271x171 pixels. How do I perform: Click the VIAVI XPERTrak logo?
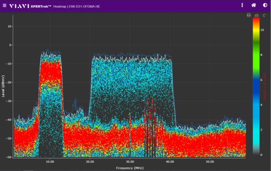pos(30,6)
